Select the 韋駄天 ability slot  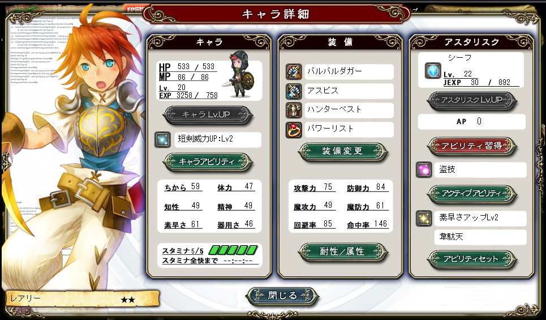480,237
